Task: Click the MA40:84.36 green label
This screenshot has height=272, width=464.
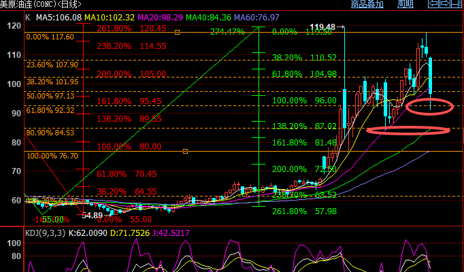Action: tap(222, 17)
